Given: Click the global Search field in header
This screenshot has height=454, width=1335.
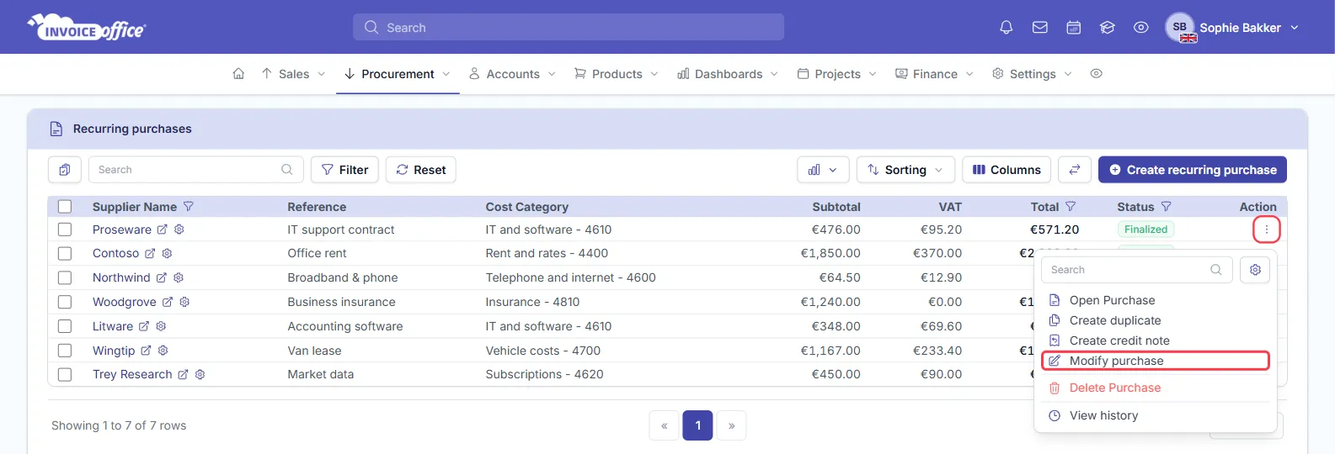Looking at the screenshot, I should (569, 27).
